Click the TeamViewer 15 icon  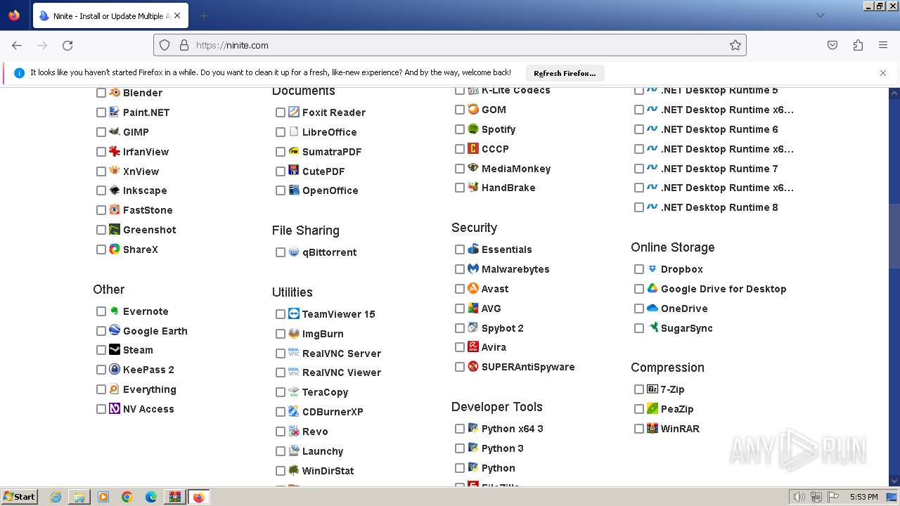tap(294, 313)
